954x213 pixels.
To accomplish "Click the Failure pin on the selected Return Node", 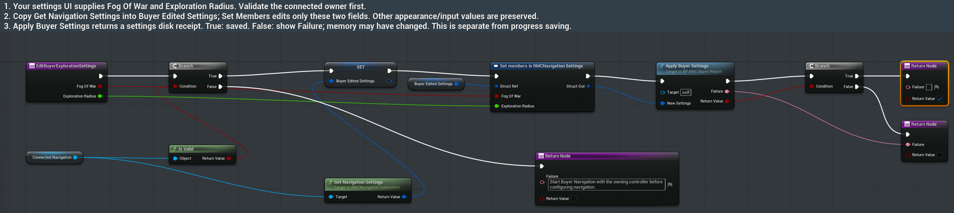I will click(x=908, y=87).
